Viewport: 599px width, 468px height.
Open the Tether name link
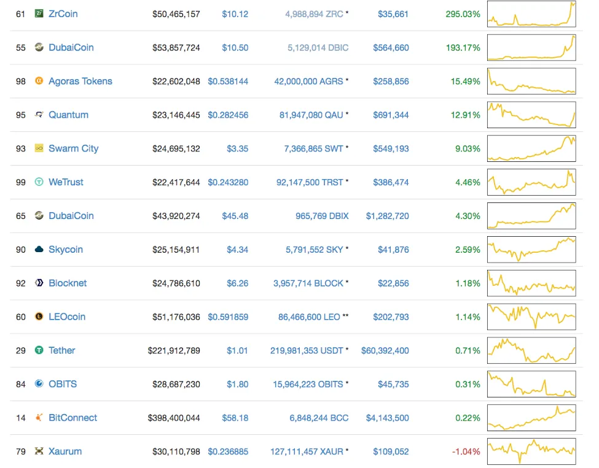tap(62, 350)
